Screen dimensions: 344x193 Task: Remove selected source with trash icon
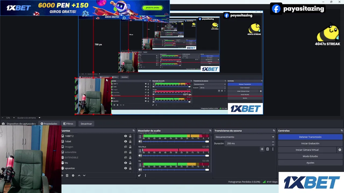click(67, 176)
